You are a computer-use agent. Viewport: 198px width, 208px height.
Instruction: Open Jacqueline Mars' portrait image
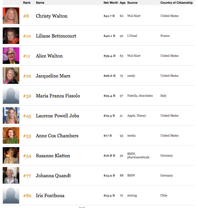pyautogui.click(x=11, y=76)
